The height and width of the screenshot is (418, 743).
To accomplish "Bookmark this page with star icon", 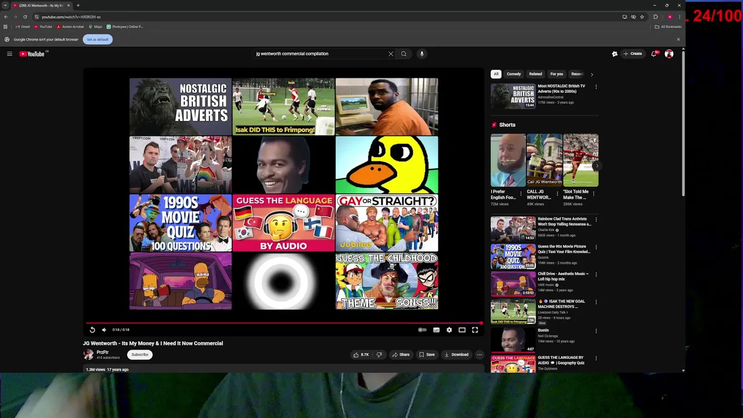I will point(642,17).
